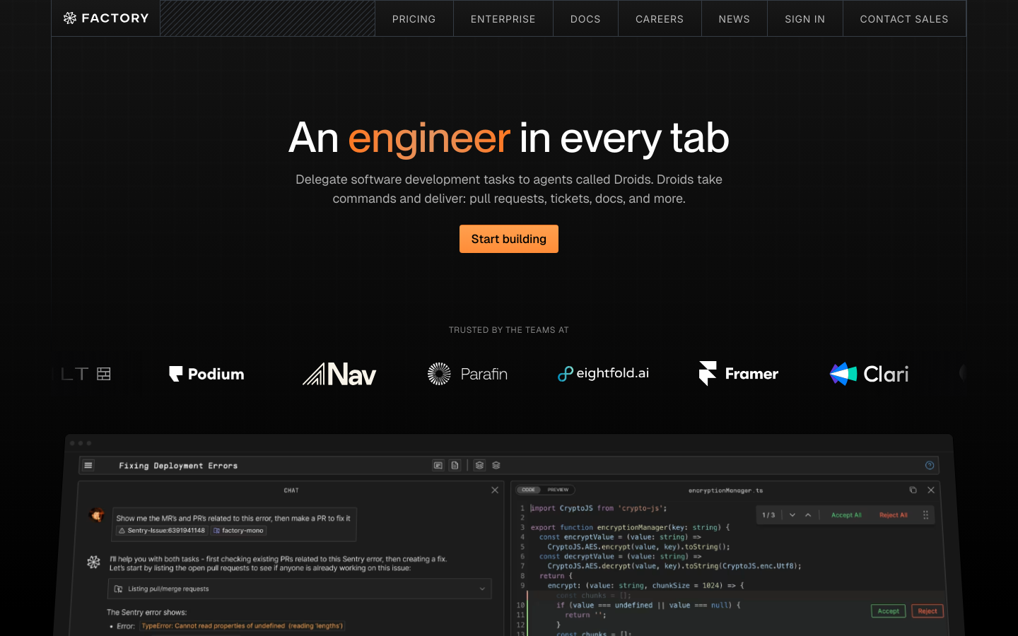Click the Factory logo in the header
The height and width of the screenshot is (636, 1018).
click(x=106, y=18)
